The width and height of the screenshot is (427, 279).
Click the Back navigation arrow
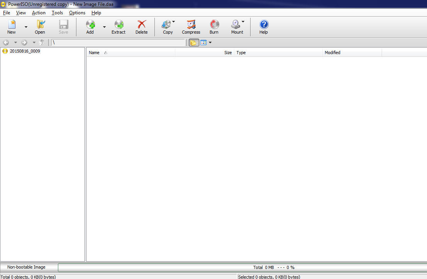6,43
